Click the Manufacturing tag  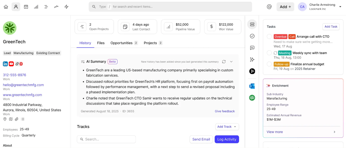click(24, 53)
